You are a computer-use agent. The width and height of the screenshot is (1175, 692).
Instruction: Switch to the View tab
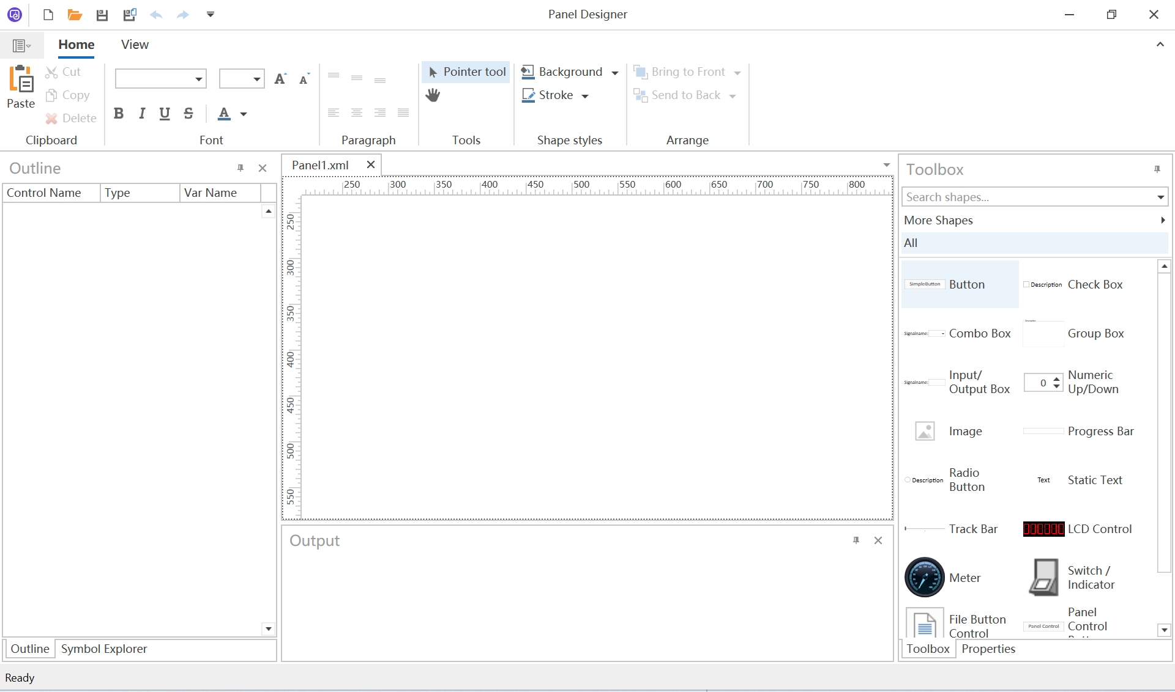[135, 44]
